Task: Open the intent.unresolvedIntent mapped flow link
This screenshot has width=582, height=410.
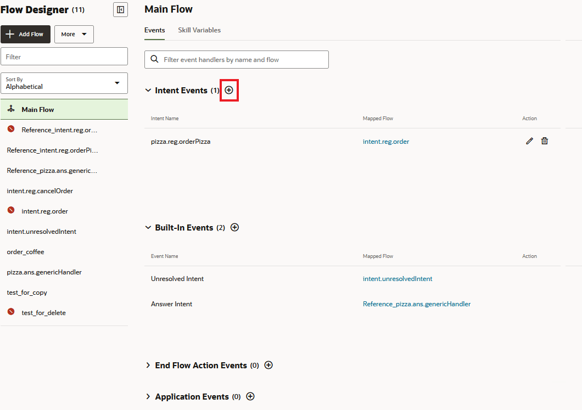Action: pos(397,278)
